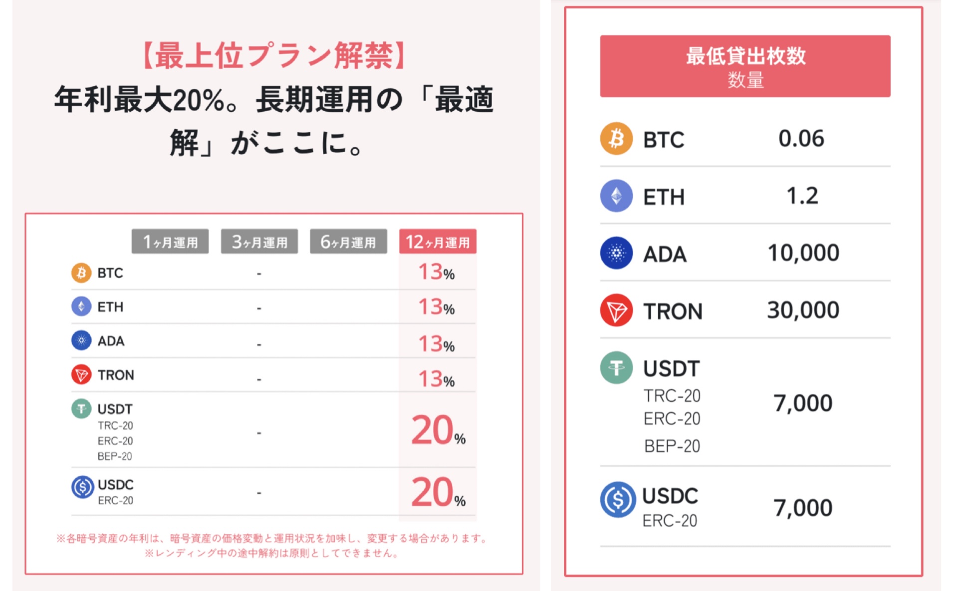Click the large USDT icon in the minimum lending panel
958x591 pixels.
(x=616, y=367)
